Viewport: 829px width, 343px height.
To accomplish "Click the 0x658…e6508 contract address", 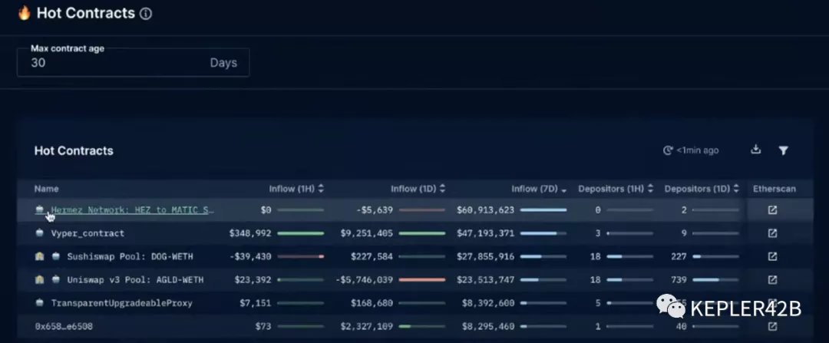I will pos(65,326).
